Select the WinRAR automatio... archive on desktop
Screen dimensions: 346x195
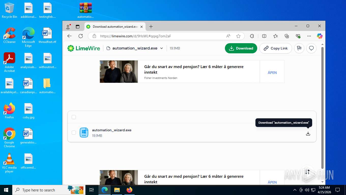pyautogui.click(x=85, y=10)
